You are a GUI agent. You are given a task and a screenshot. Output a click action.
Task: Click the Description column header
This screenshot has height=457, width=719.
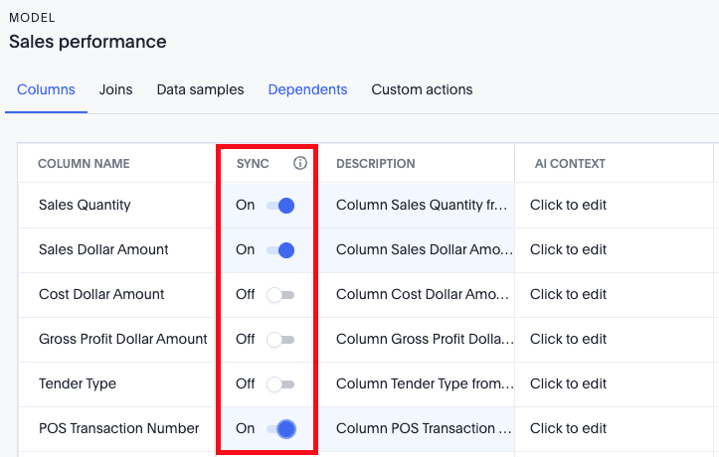[x=375, y=164]
